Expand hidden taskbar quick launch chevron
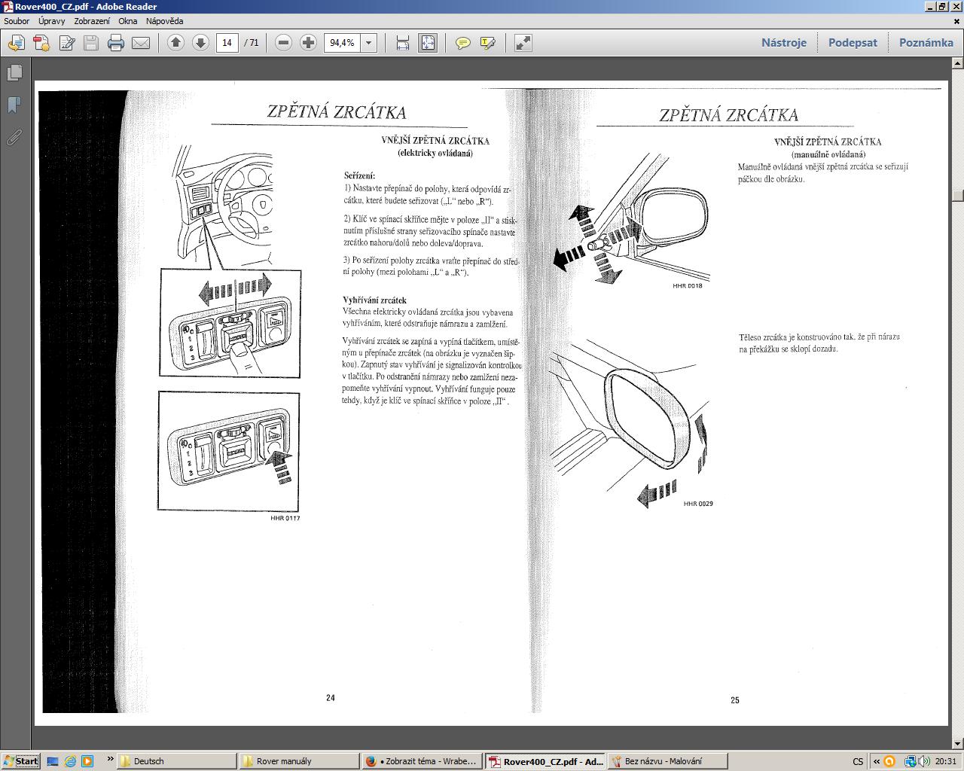This screenshot has width=964, height=771. tap(110, 759)
